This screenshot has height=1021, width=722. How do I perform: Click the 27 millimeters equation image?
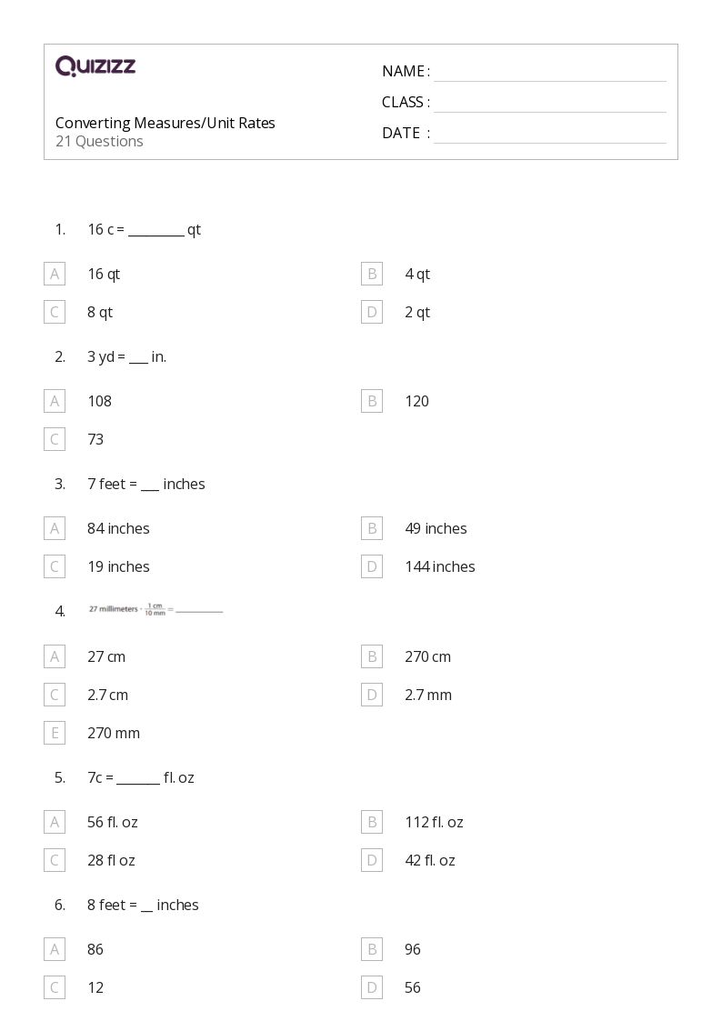pos(155,610)
